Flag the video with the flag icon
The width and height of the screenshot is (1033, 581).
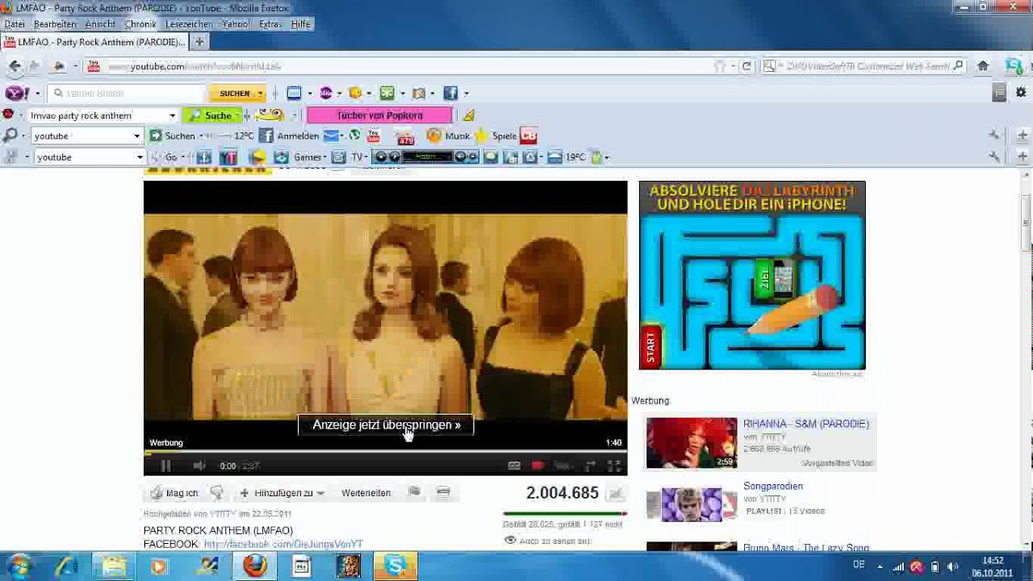(414, 492)
